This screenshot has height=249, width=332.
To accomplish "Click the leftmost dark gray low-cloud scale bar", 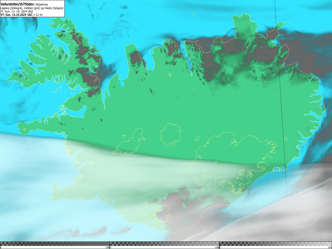I will (x=55, y=244).
